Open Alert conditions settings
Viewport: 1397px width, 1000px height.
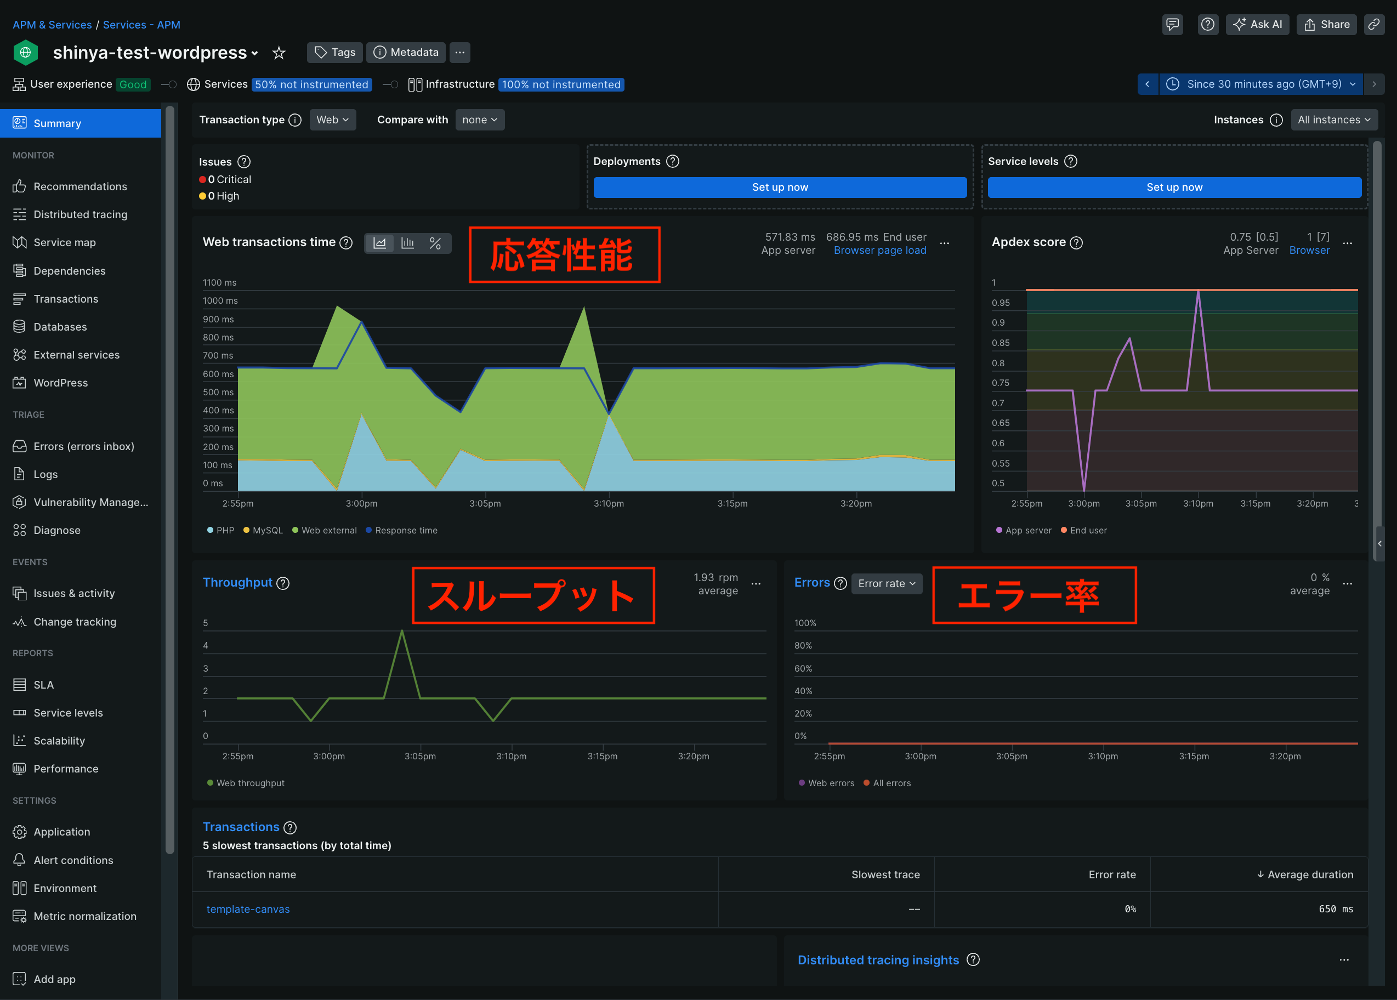[x=73, y=860]
